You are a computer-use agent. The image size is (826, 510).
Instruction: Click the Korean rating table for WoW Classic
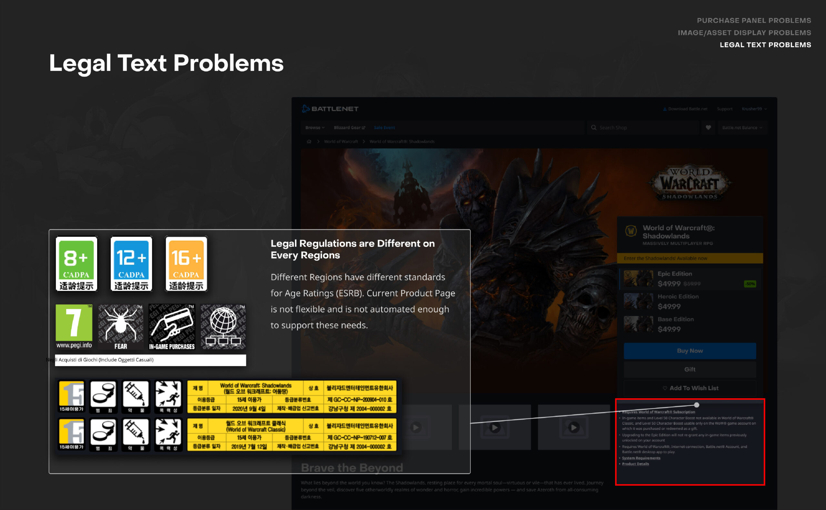coord(292,435)
